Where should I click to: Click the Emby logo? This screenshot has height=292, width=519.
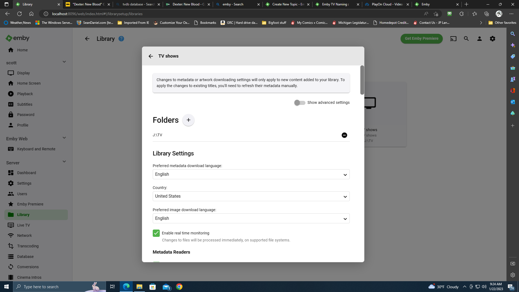[x=18, y=38]
